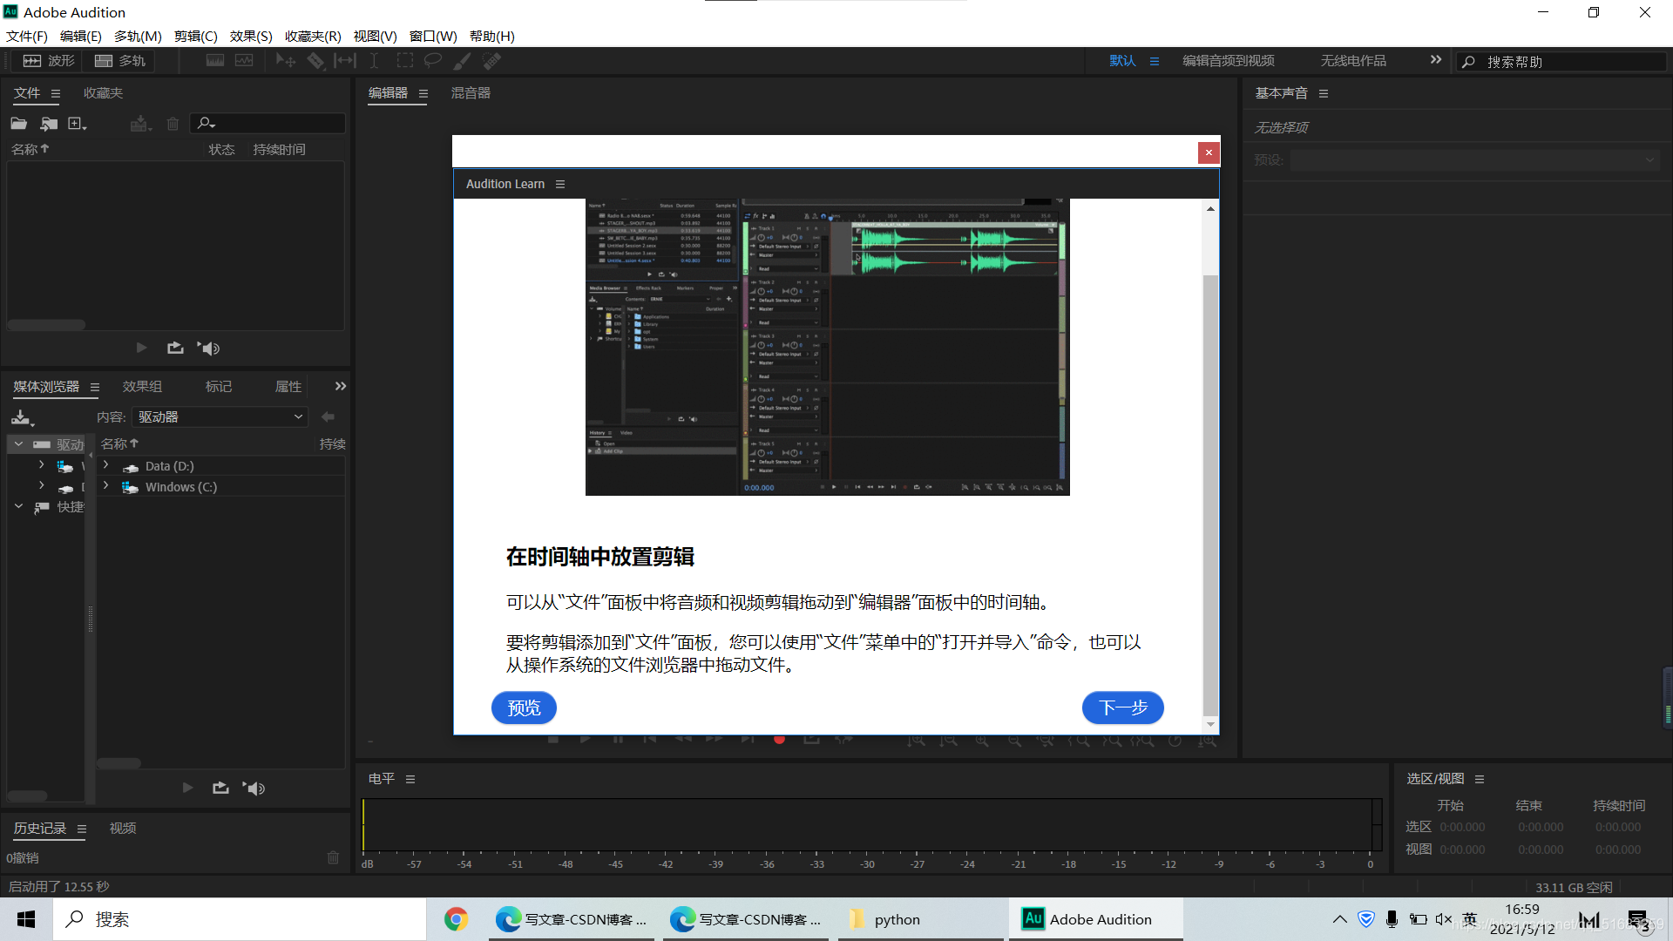Open the 内容 drives dropdown
Screen dimensions: 1673x941
point(220,417)
